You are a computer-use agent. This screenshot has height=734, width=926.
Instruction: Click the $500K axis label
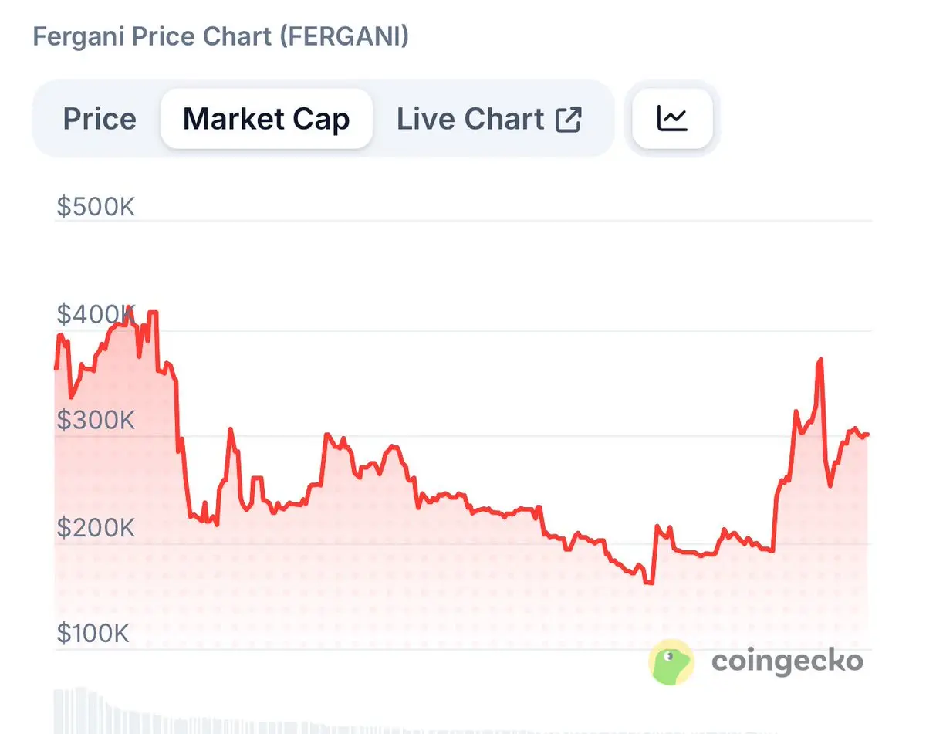(96, 207)
